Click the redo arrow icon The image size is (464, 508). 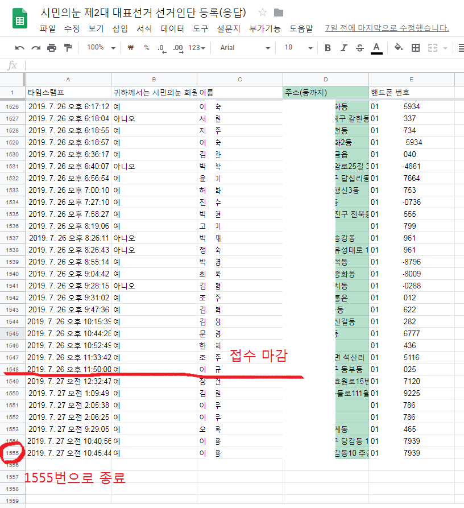36,48
